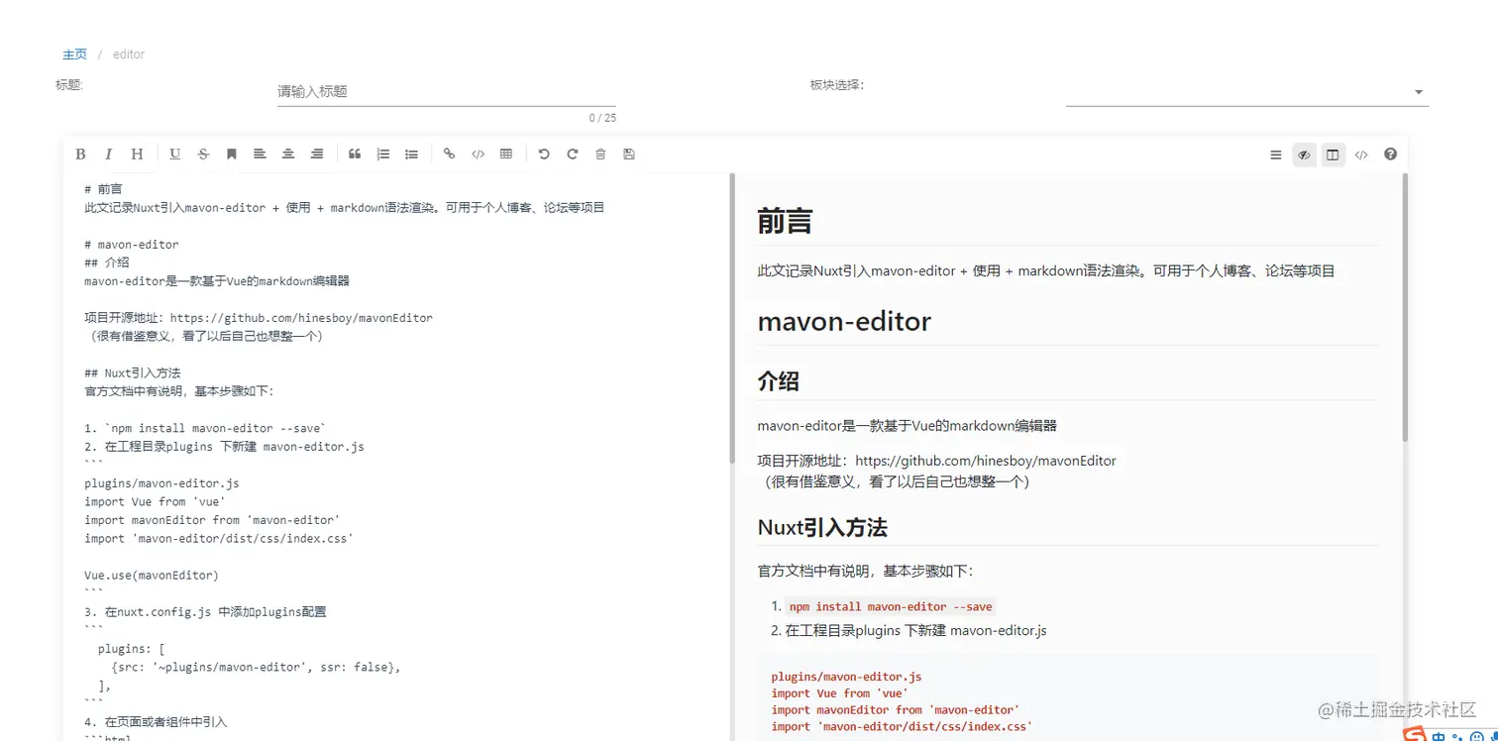Click the Nuxt引入方法 heading in the preview
Viewport: 1498px width, 741px height.
(x=822, y=527)
